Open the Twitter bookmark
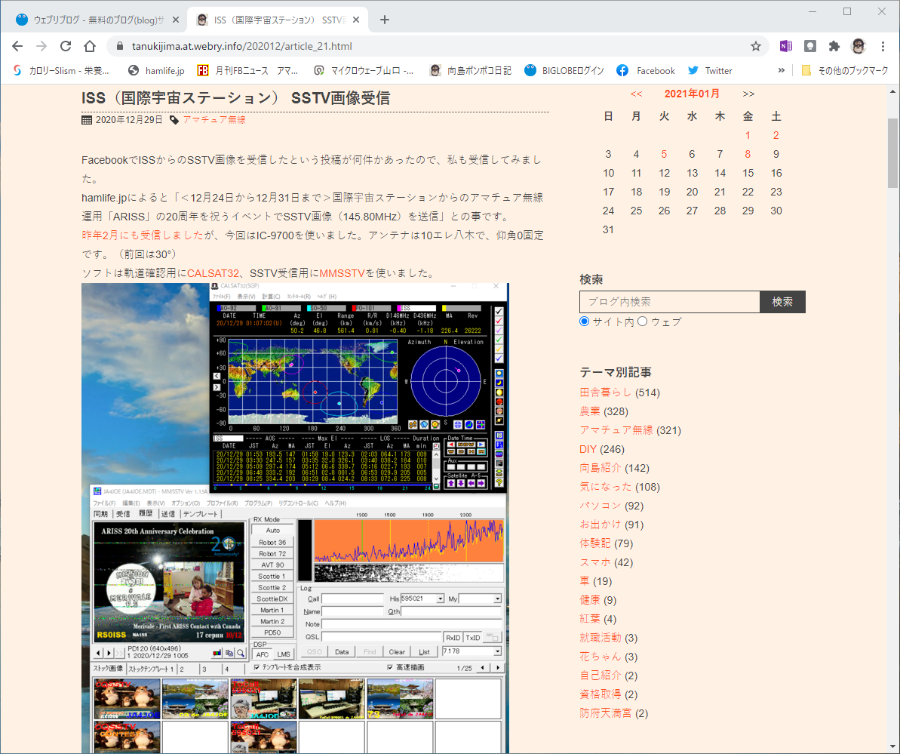The height and width of the screenshot is (754, 900). click(x=710, y=71)
